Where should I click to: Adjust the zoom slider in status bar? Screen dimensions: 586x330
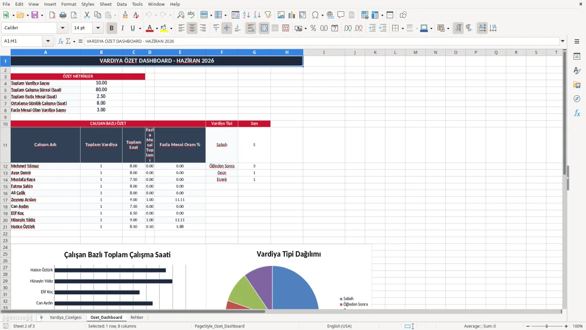[x=547, y=326]
